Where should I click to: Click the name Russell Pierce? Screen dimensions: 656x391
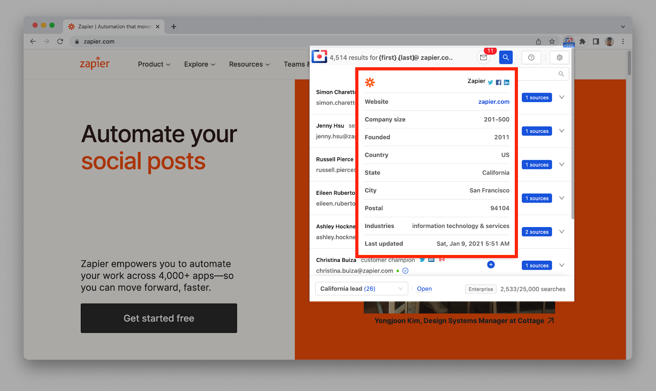point(335,159)
